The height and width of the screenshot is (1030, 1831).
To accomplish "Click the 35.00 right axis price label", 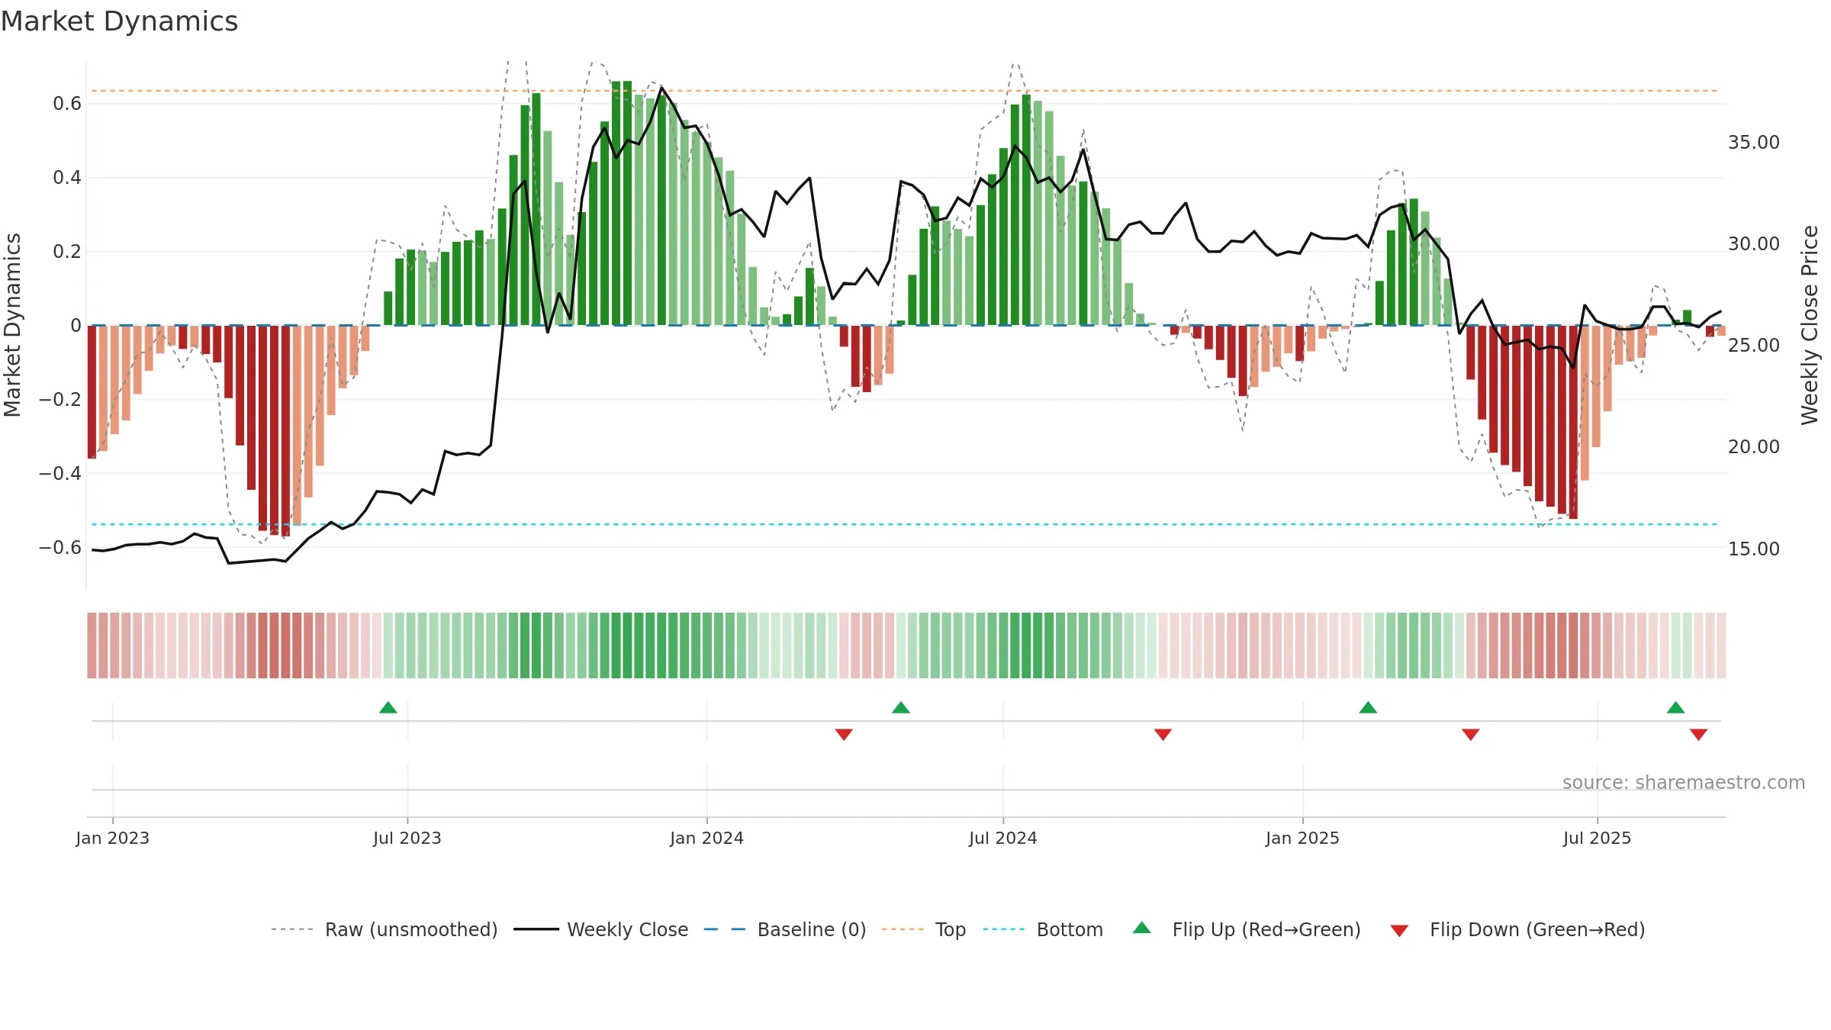I will point(1754,143).
